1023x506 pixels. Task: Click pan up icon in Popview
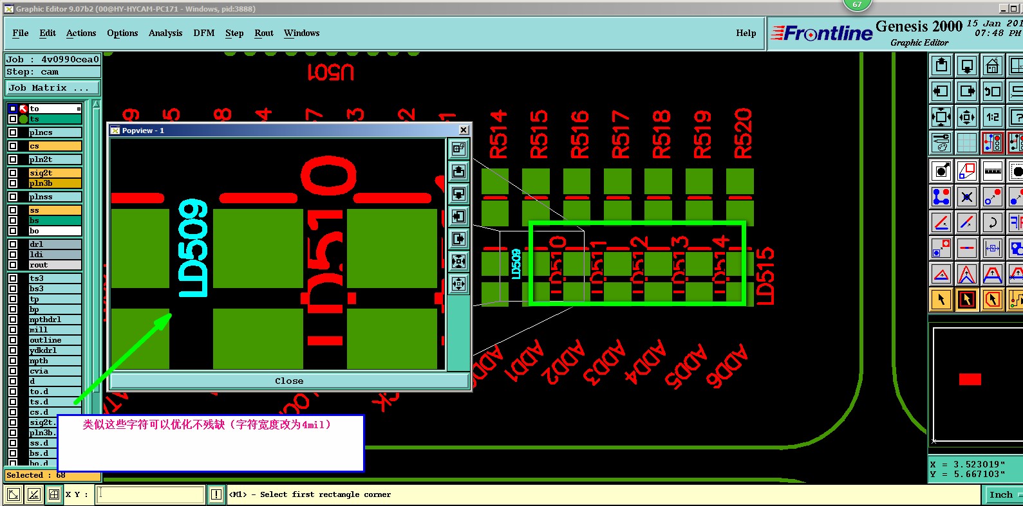coord(458,171)
